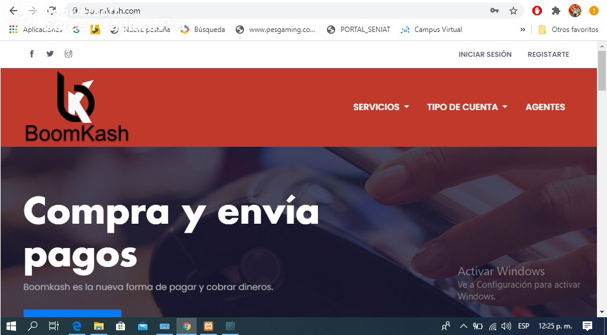Open Windows taskbar search
This screenshot has width=607, height=335.
(33, 326)
